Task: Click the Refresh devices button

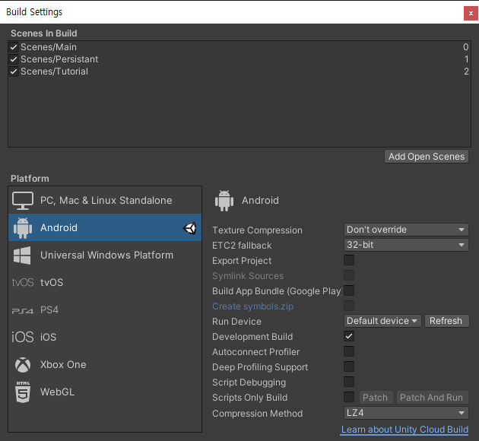Action: pyautogui.click(x=446, y=321)
